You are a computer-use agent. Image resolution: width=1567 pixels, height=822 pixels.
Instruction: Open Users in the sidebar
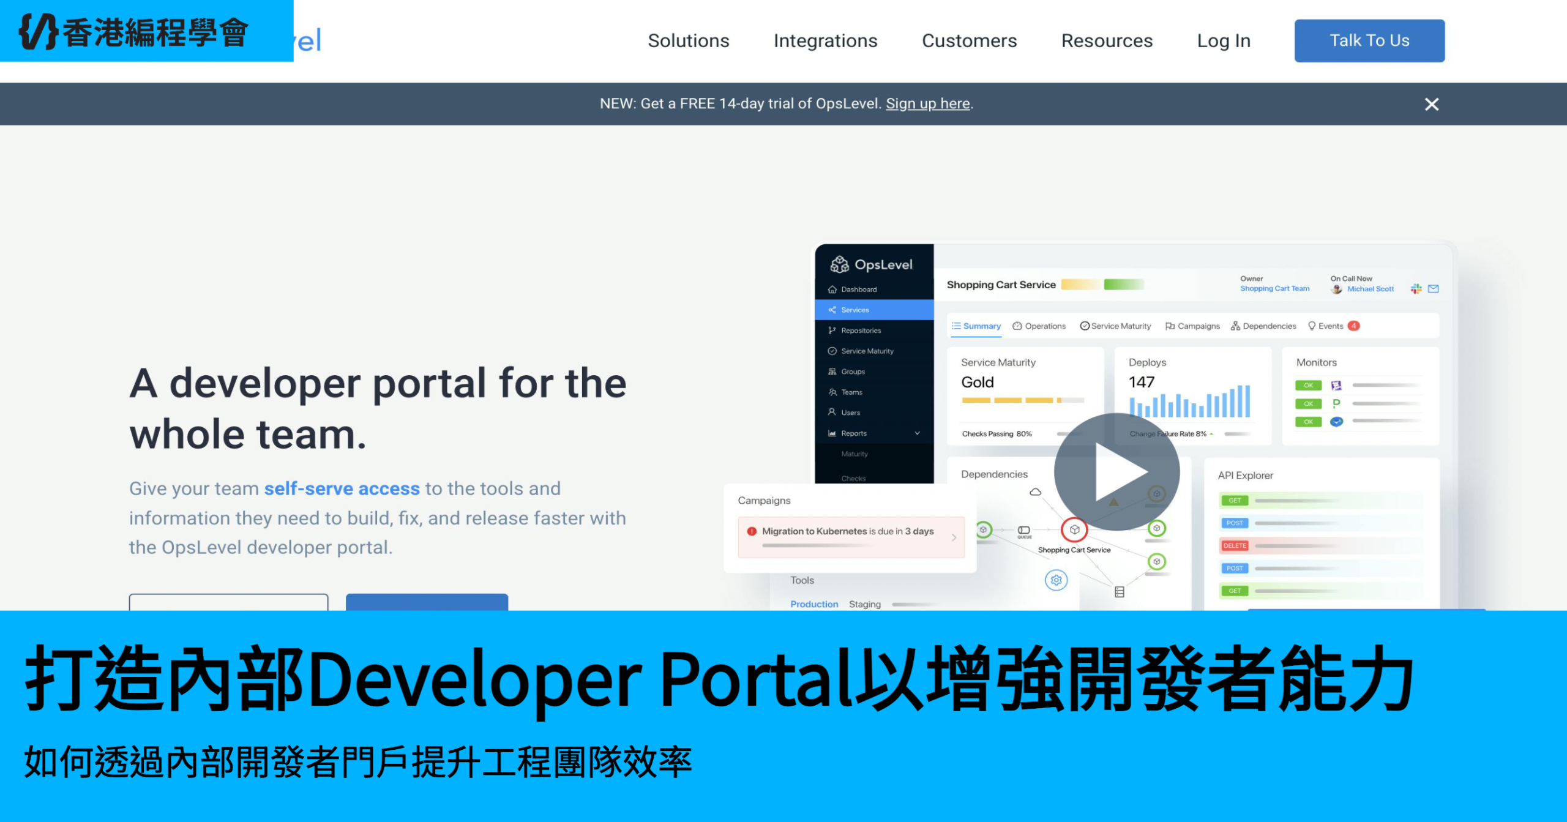850,413
